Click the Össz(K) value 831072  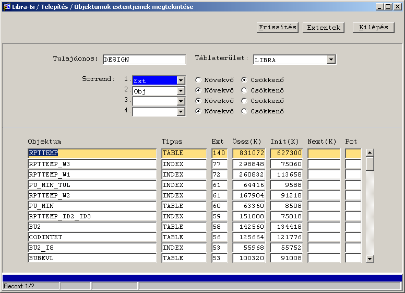(x=249, y=153)
